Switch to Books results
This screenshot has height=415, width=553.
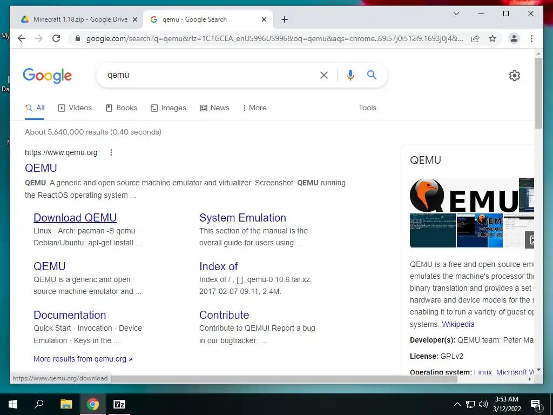122,108
